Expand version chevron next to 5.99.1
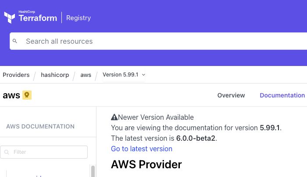The width and height of the screenshot is (307, 177). click(x=143, y=75)
